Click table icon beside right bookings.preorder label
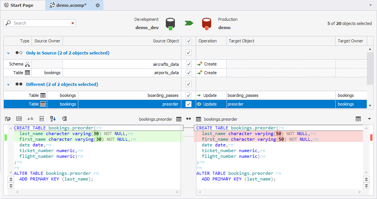 point(199,119)
